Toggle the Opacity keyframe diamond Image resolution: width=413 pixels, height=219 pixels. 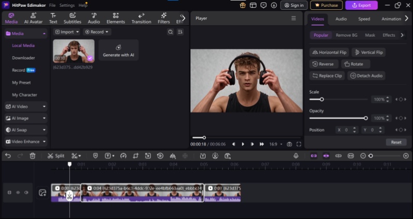401,118
